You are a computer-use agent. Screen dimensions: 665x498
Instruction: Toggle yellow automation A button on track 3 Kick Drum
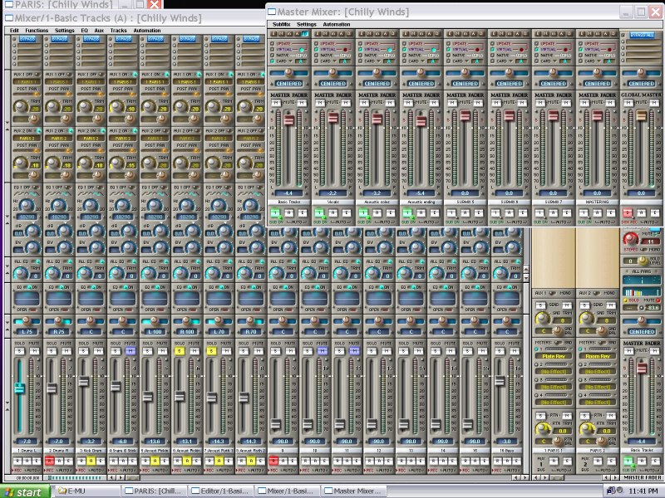tap(91, 461)
